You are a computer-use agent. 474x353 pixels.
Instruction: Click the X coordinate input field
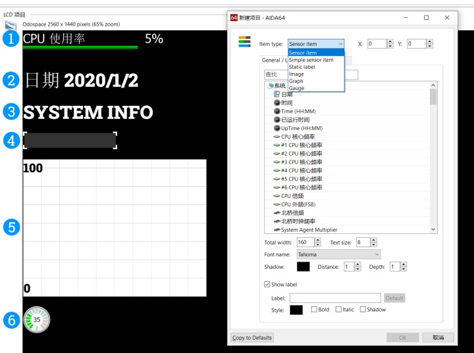(377, 44)
